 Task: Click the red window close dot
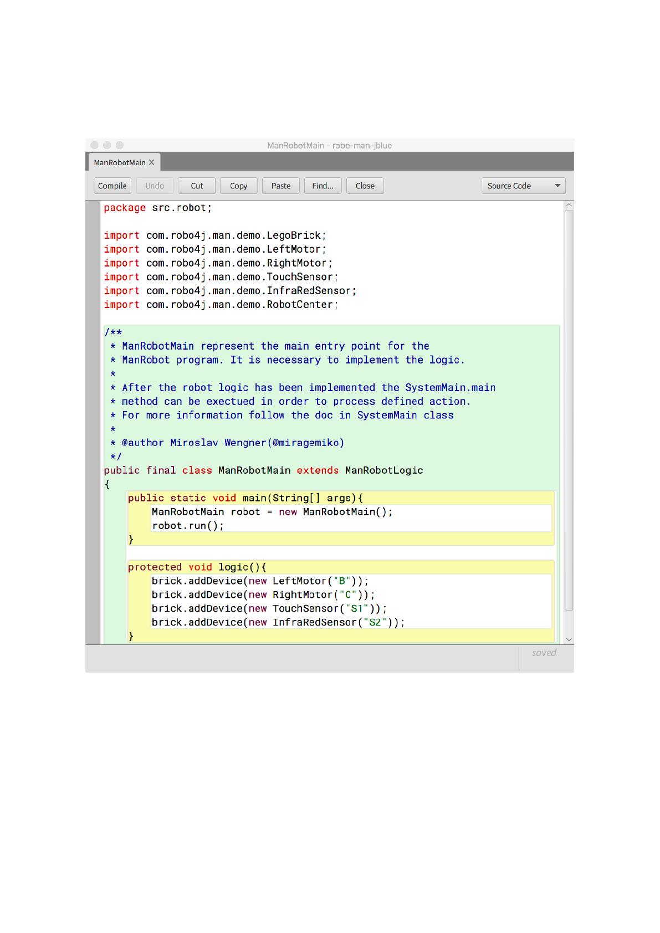pyautogui.click(x=94, y=145)
